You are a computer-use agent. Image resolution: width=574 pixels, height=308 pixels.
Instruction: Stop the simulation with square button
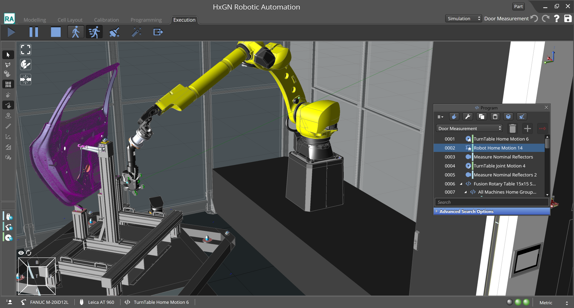(x=56, y=32)
